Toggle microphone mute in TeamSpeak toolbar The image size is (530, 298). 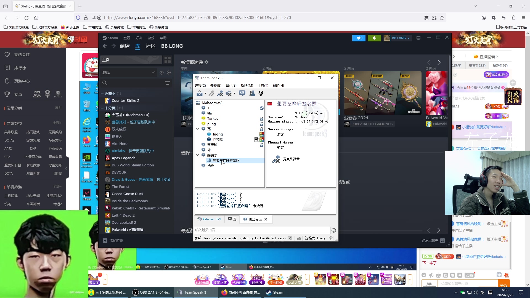(x=220, y=94)
